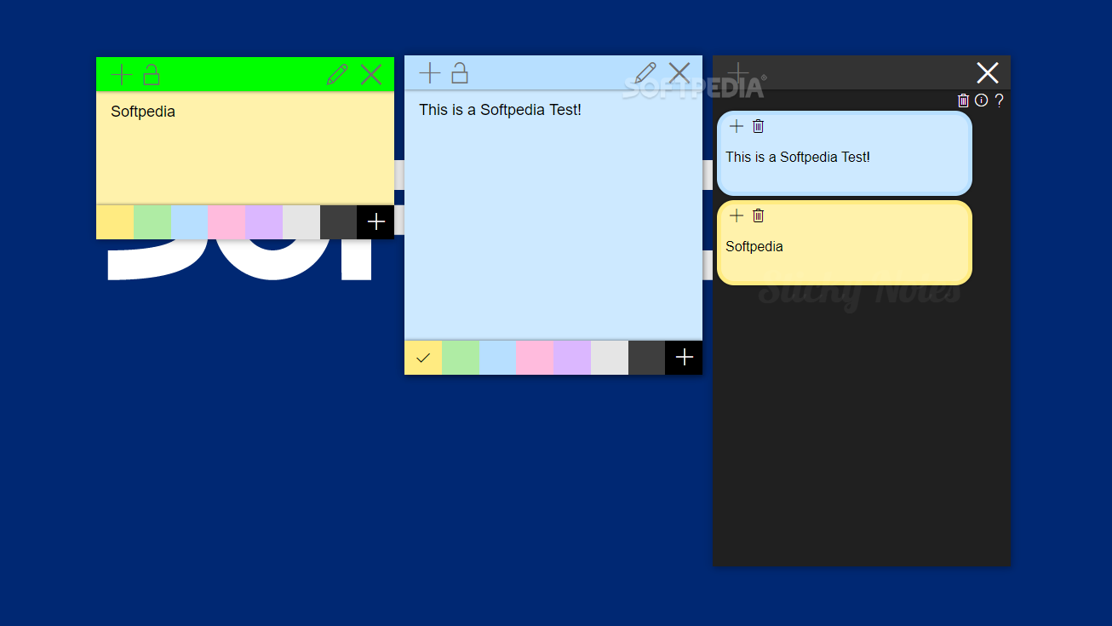This screenshot has width=1112, height=626.
Task: Pick the blue swatch on the yellow Softpedia note
Action: pyautogui.click(x=189, y=222)
